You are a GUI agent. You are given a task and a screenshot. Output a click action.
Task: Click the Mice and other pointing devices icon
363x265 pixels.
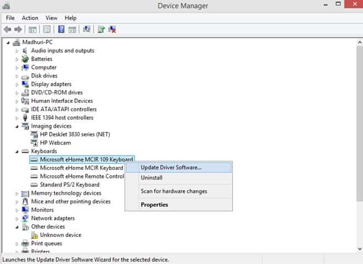[25, 202]
